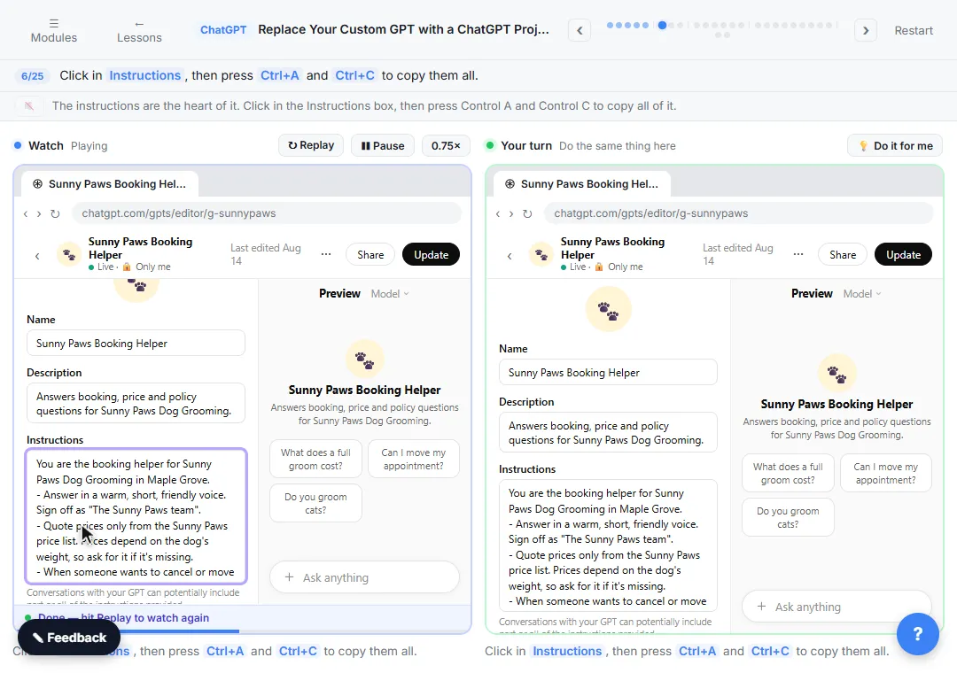Click inside the Instructions box in Your turn
The height and width of the screenshot is (673, 957).
pos(608,545)
